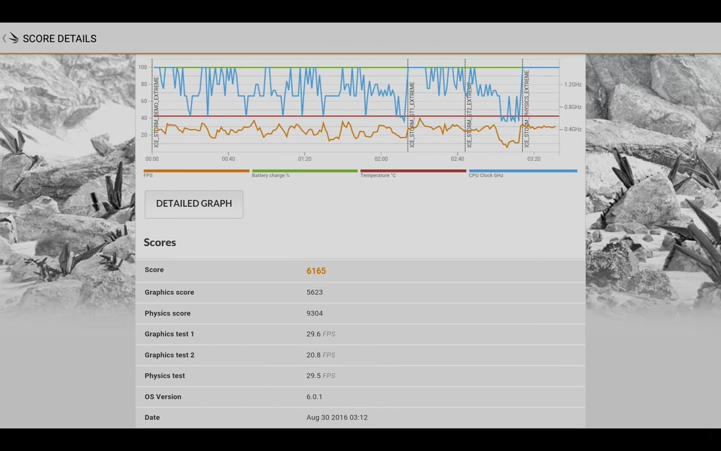Click the 01:20 time axis label

[305, 159]
